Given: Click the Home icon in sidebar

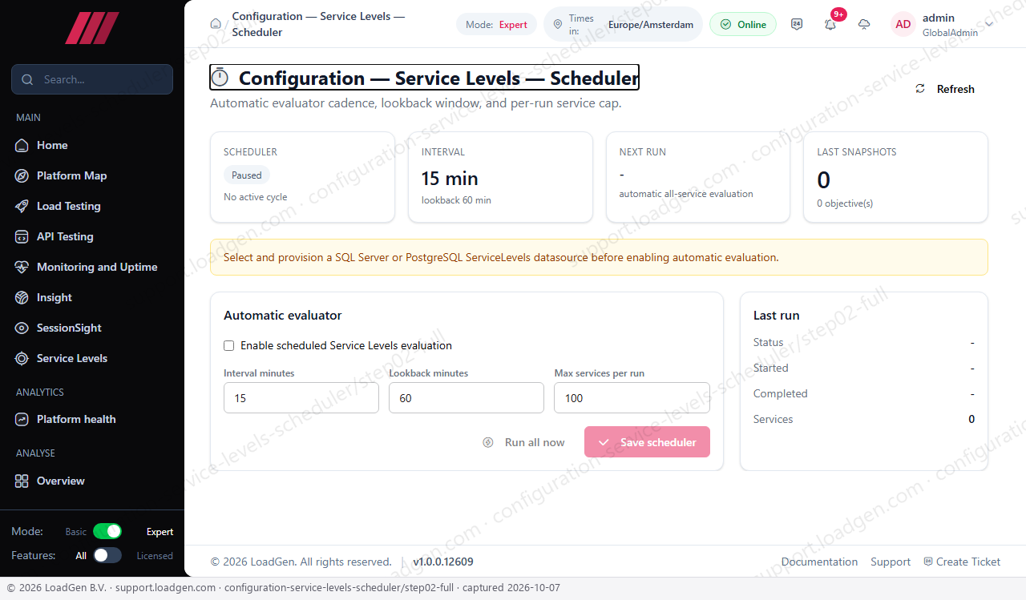Looking at the screenshot, I should 22,145.
